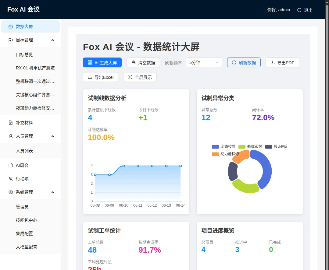Open 管理员 in the sidebar
Viewport: 329px width, 270px height.
tap(30, 207)
